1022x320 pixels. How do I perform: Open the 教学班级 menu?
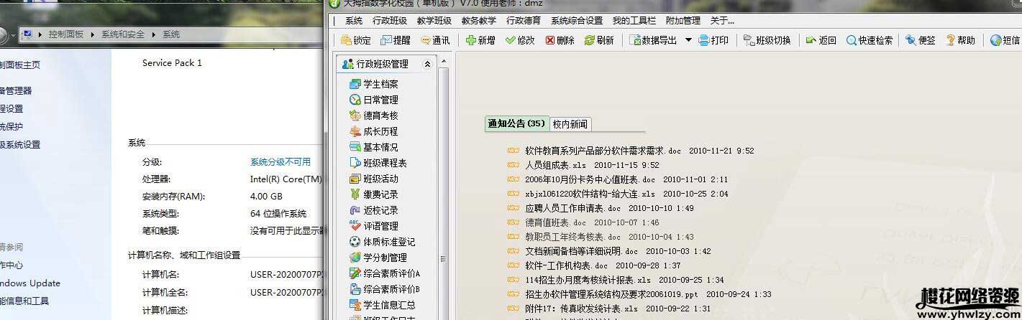coord(434,21)
